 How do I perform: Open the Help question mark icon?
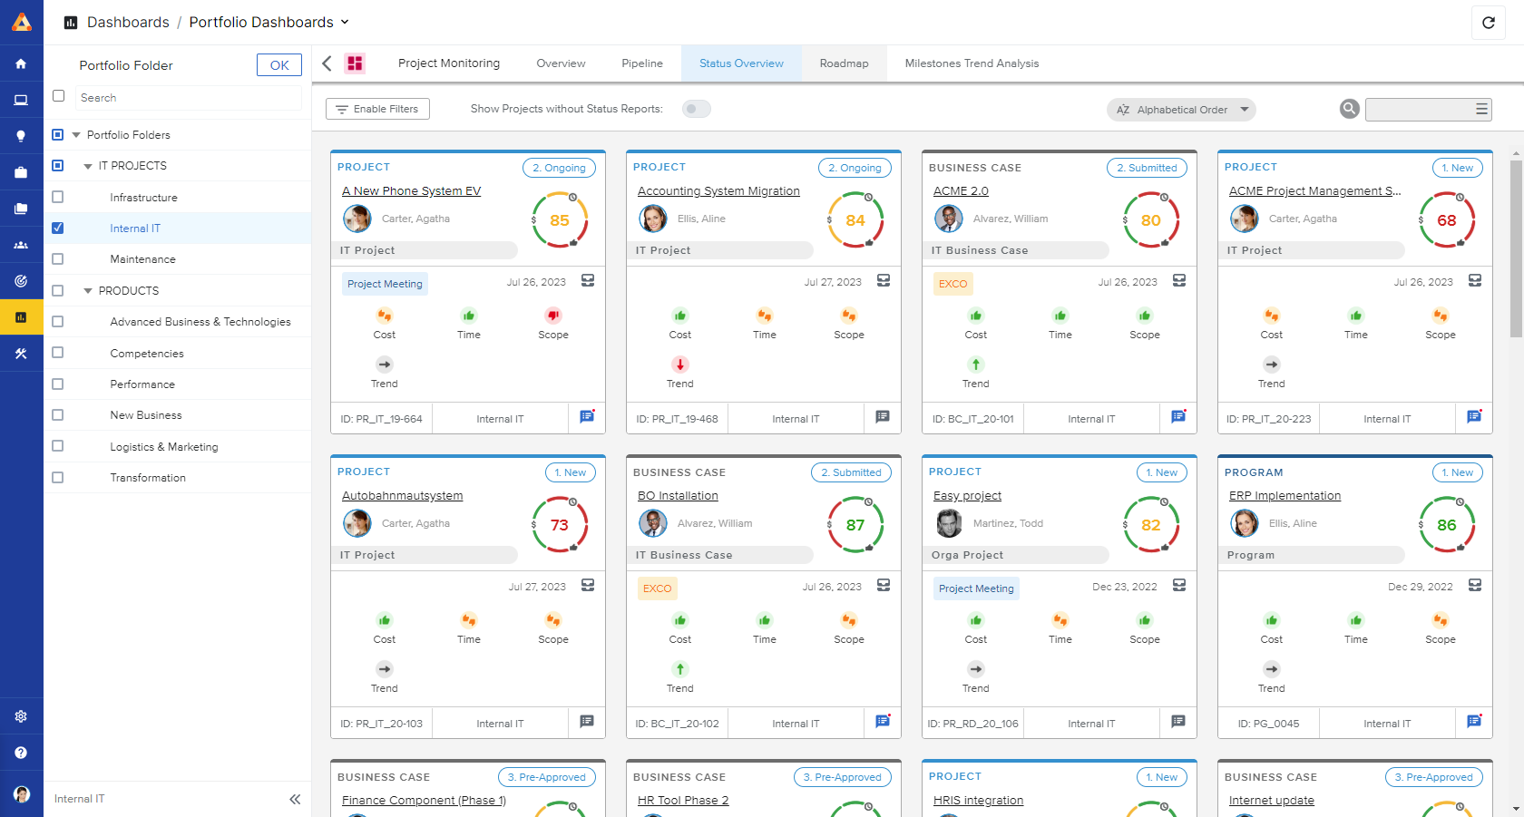(22, 752)
